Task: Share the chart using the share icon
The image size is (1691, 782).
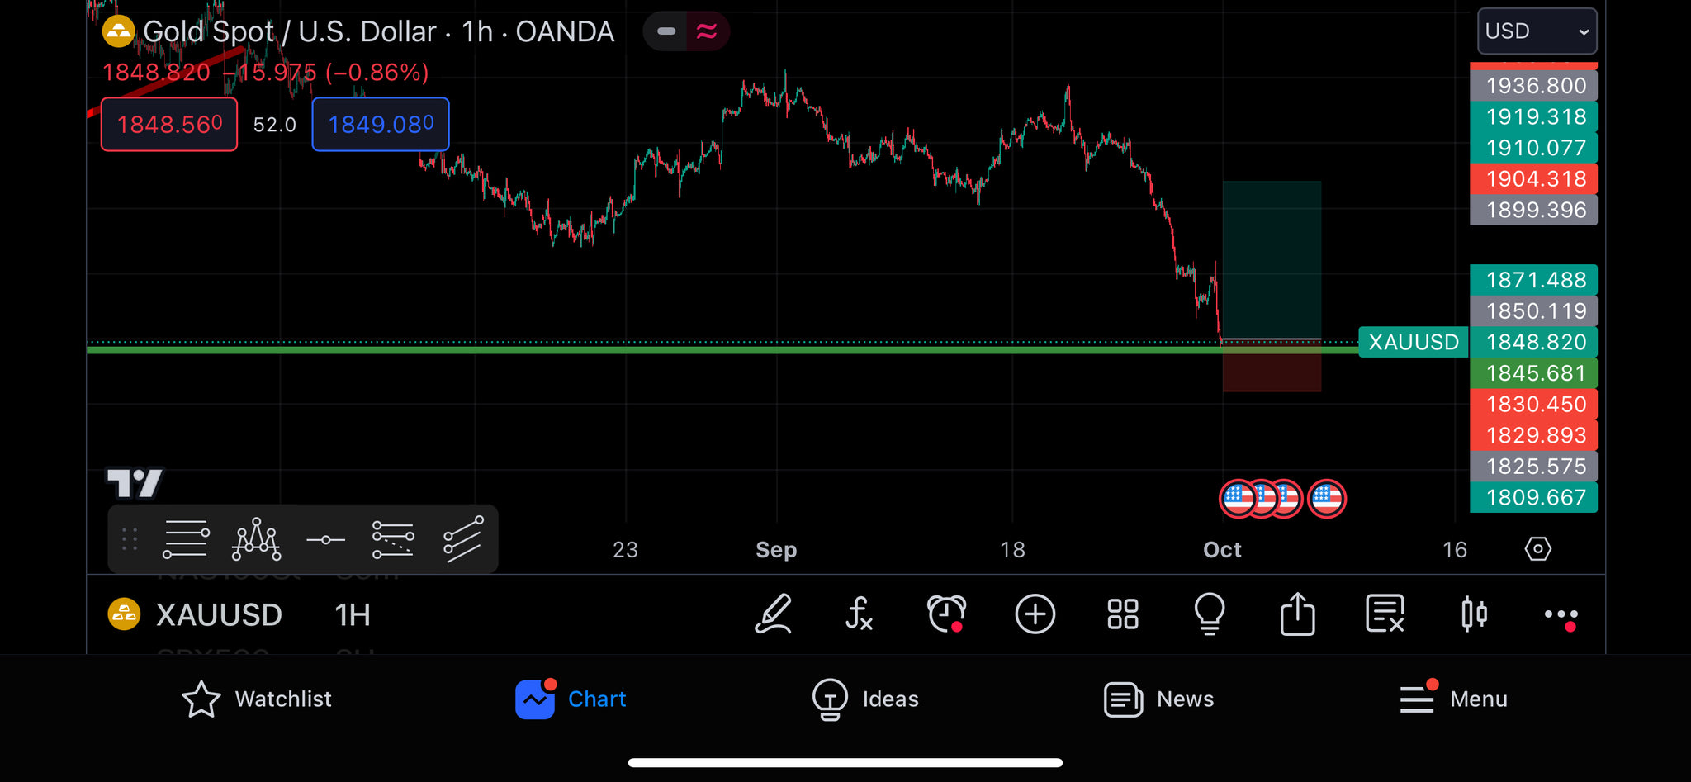Action: 1297,614
